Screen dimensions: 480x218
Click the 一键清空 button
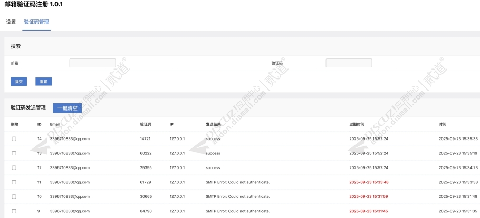68,108
